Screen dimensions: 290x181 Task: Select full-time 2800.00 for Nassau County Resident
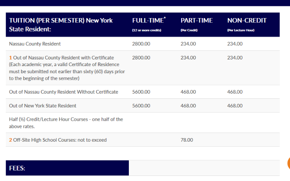[141, 44]
